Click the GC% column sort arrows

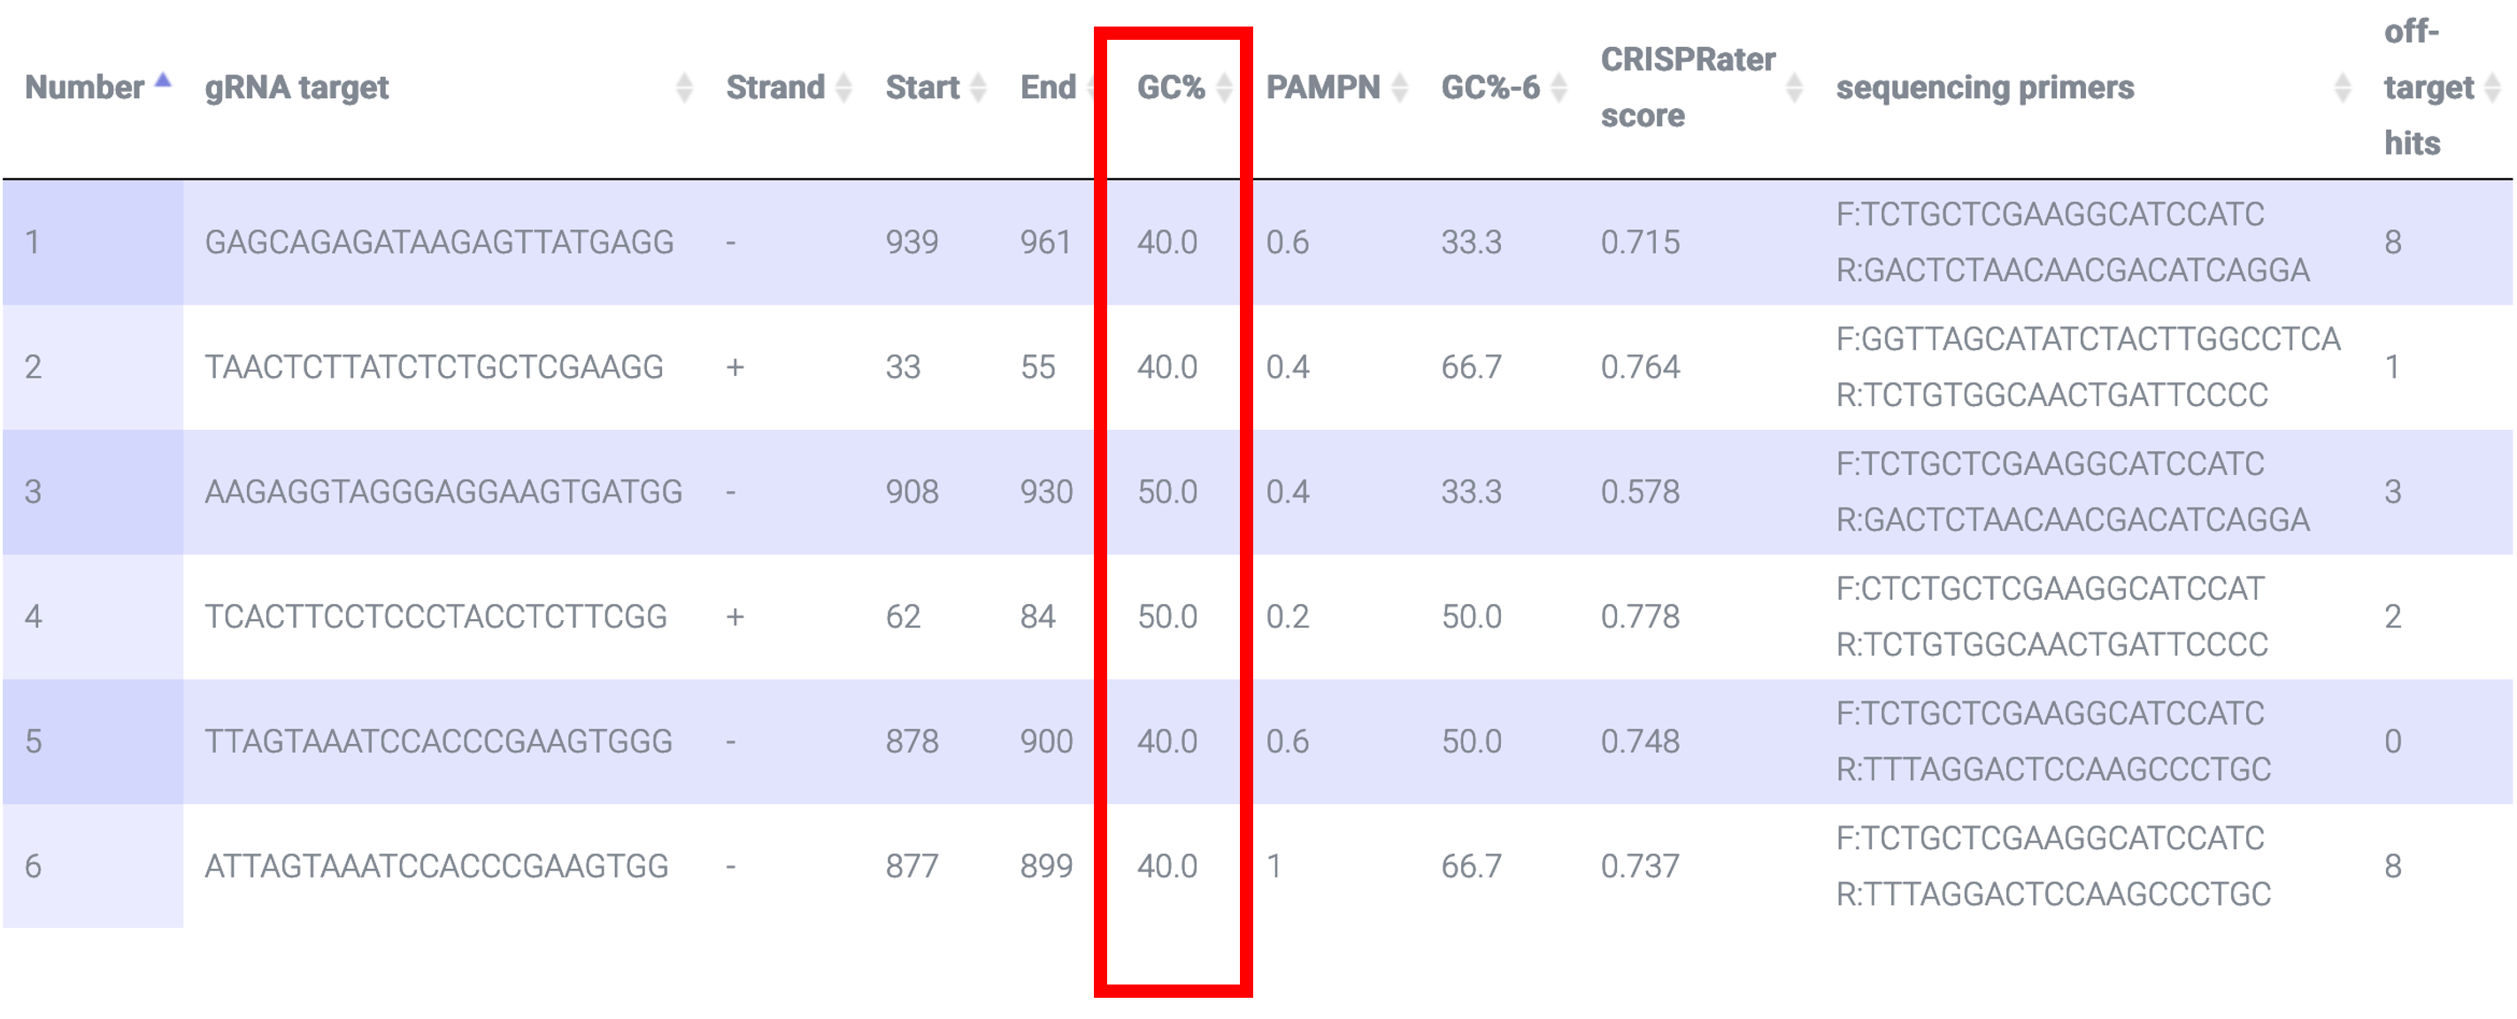click(1223, 88)
